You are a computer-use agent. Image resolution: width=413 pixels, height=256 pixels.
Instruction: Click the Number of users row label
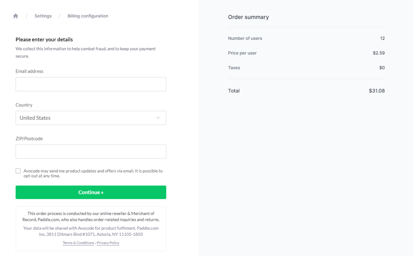pyautogui.click(x=245, y=38)
